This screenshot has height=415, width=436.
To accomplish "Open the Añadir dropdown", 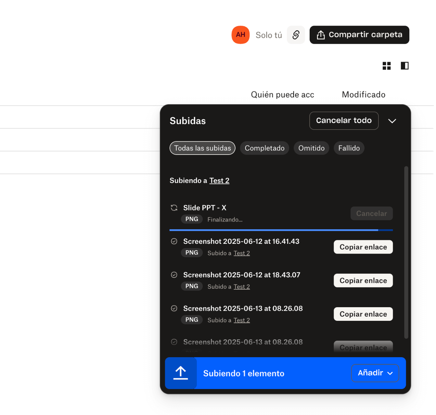I will click(x=375, y=373).
